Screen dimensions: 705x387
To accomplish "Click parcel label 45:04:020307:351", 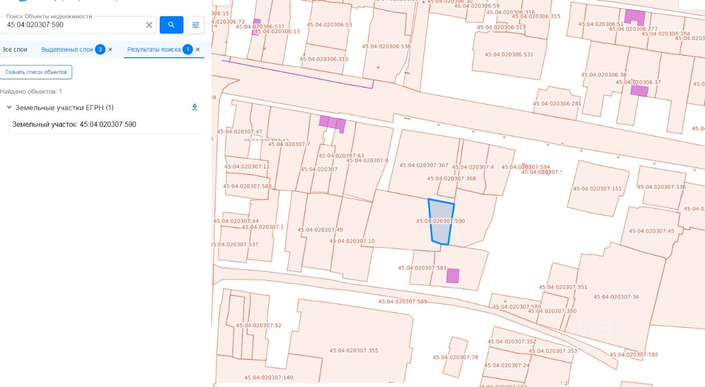I will [563, 287].
